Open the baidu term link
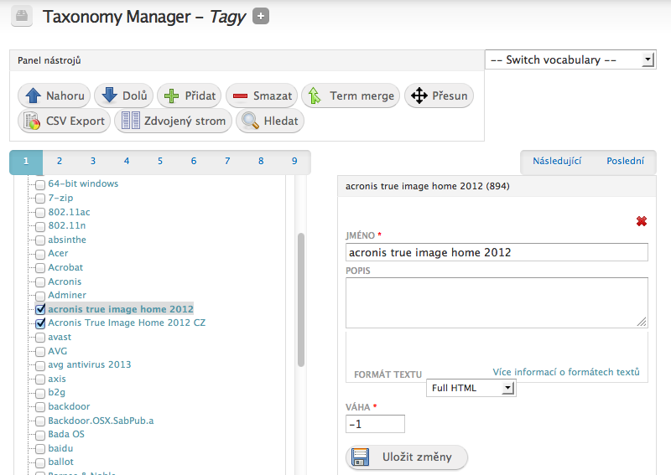 (x=60, y=448)
